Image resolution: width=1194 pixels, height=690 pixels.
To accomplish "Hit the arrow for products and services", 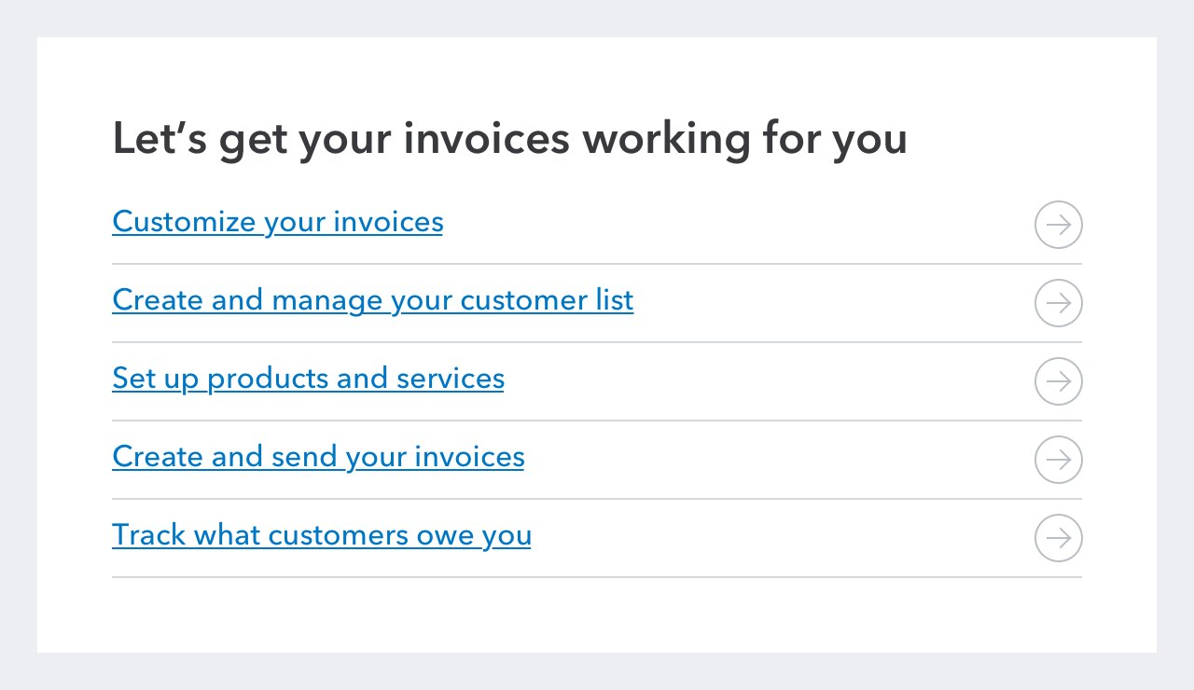I will 1058,381.
